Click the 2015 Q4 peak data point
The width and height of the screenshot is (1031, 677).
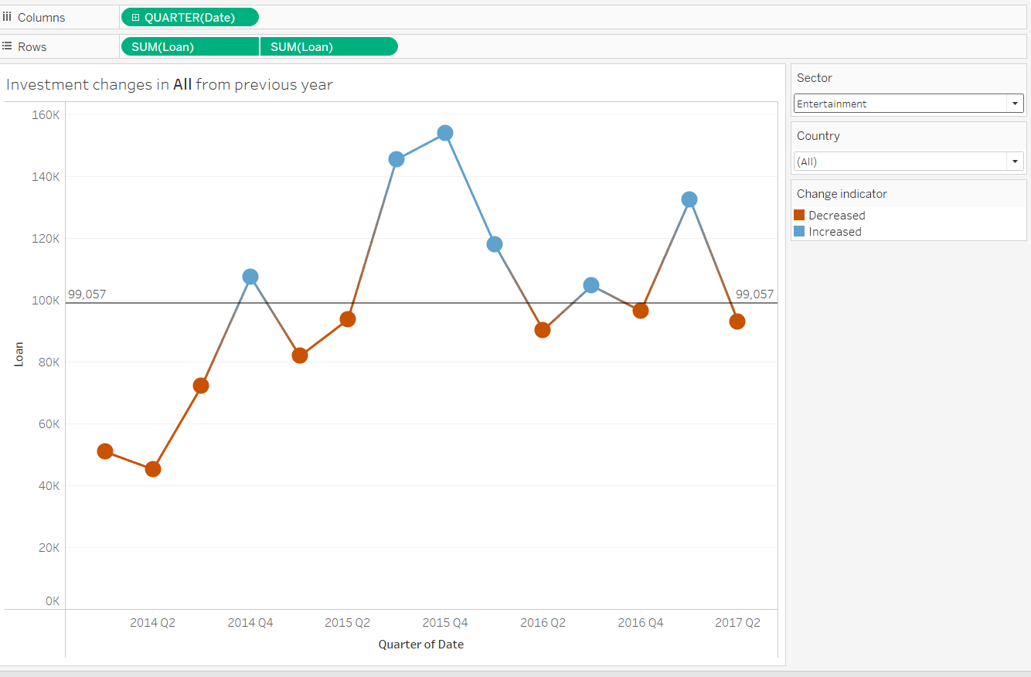[445, 133]
